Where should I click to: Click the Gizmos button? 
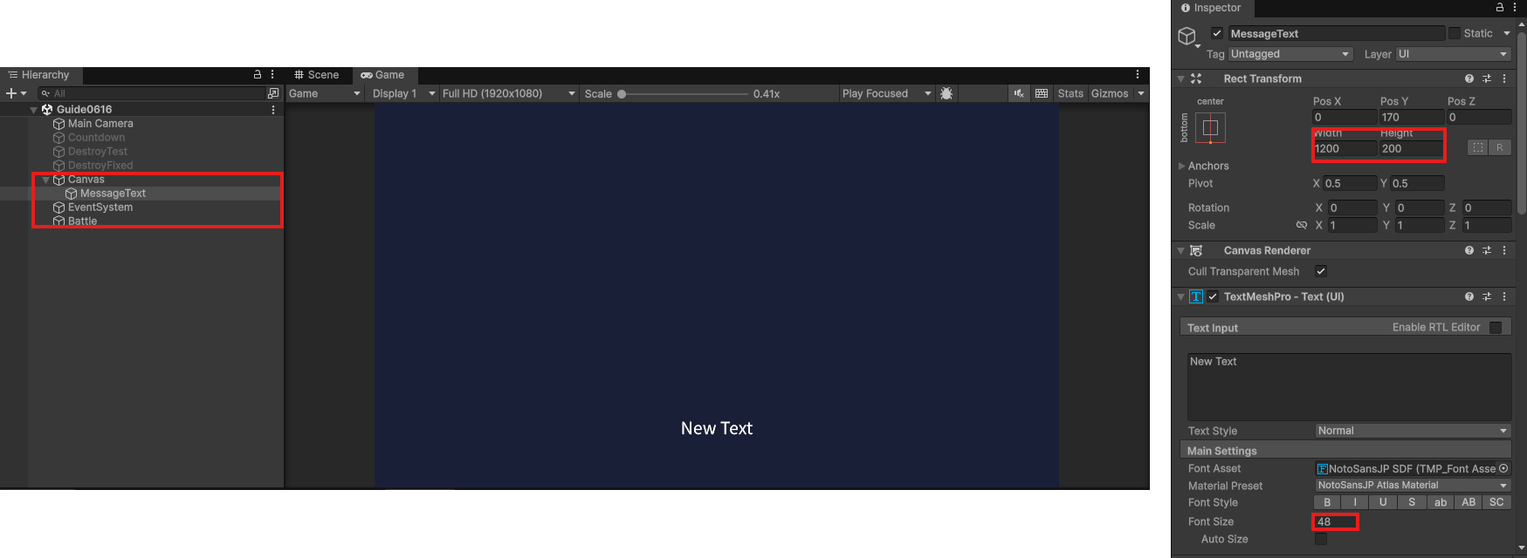click(x=1110, y=93)
